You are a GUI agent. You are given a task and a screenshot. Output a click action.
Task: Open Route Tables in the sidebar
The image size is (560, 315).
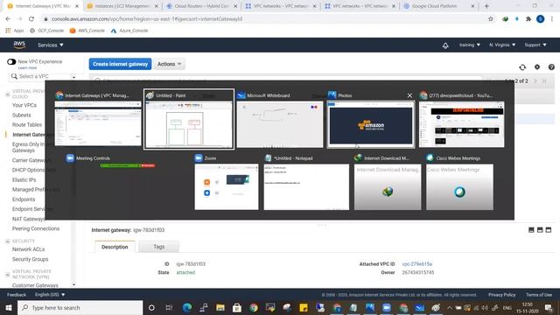pos(27,124)
